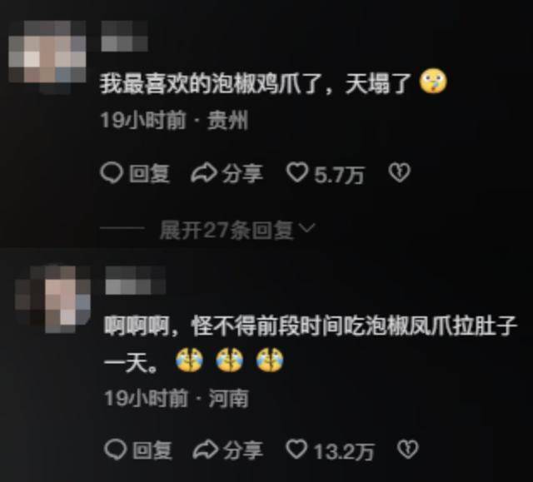Tap 回复 text on the second comment
533x482 pixels.
point(152,450)
